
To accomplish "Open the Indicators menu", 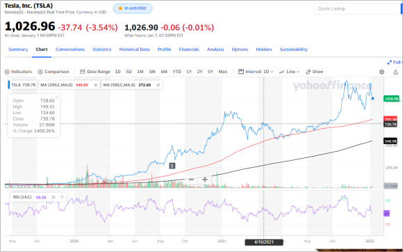I will click(x=18, y=72).
